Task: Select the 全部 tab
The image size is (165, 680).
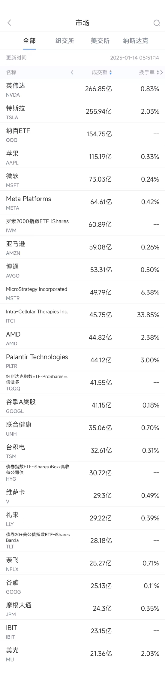Action: (29, 41)
